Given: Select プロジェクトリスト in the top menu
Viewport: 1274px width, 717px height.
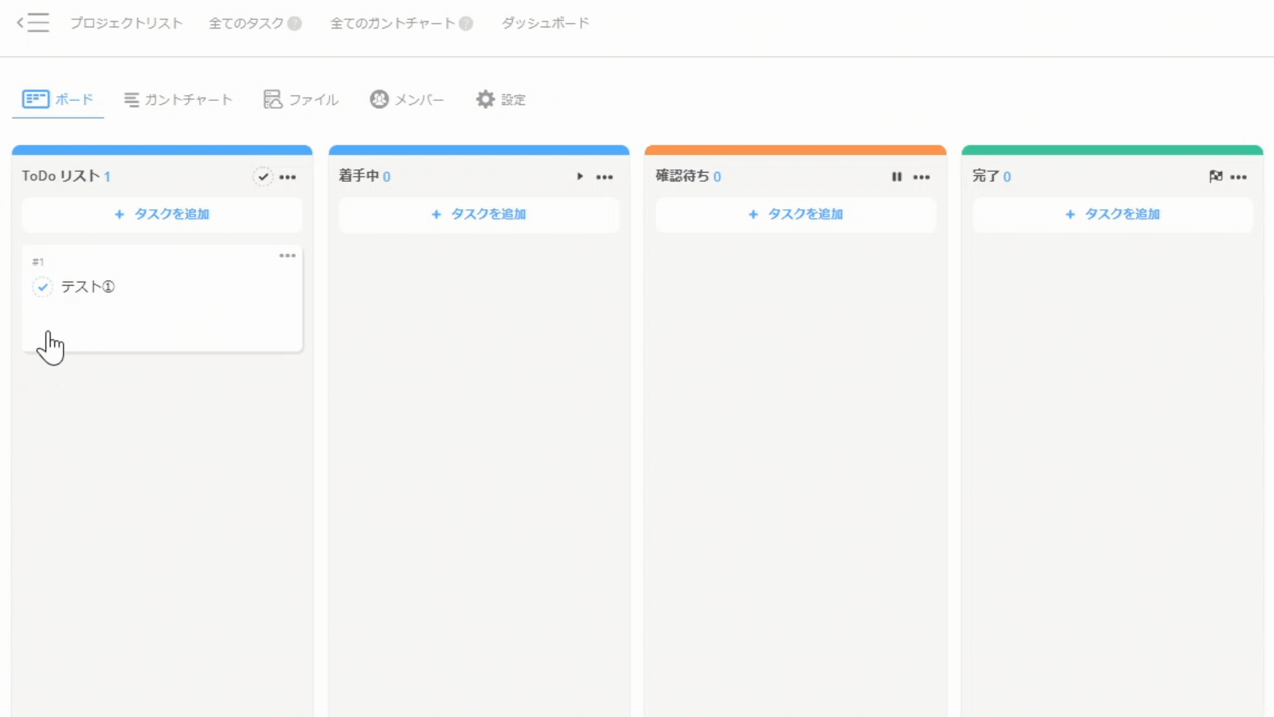Looking at the screenshot, I should [126, 22].
